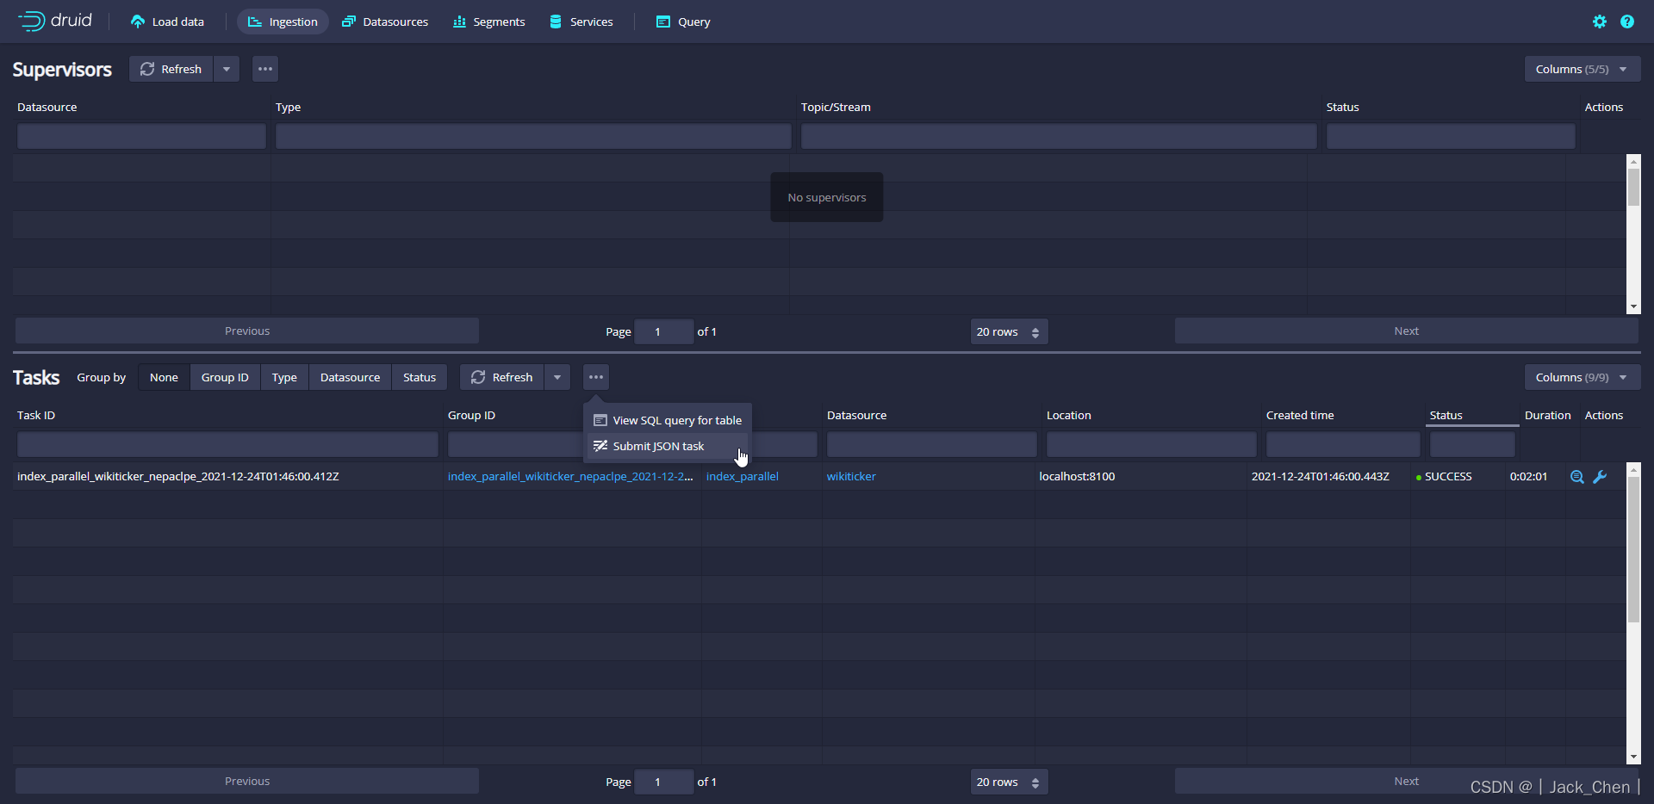1654x804 pixels.
Task: Click the Supervisors Type filter field
Action: tap(533, 136)
